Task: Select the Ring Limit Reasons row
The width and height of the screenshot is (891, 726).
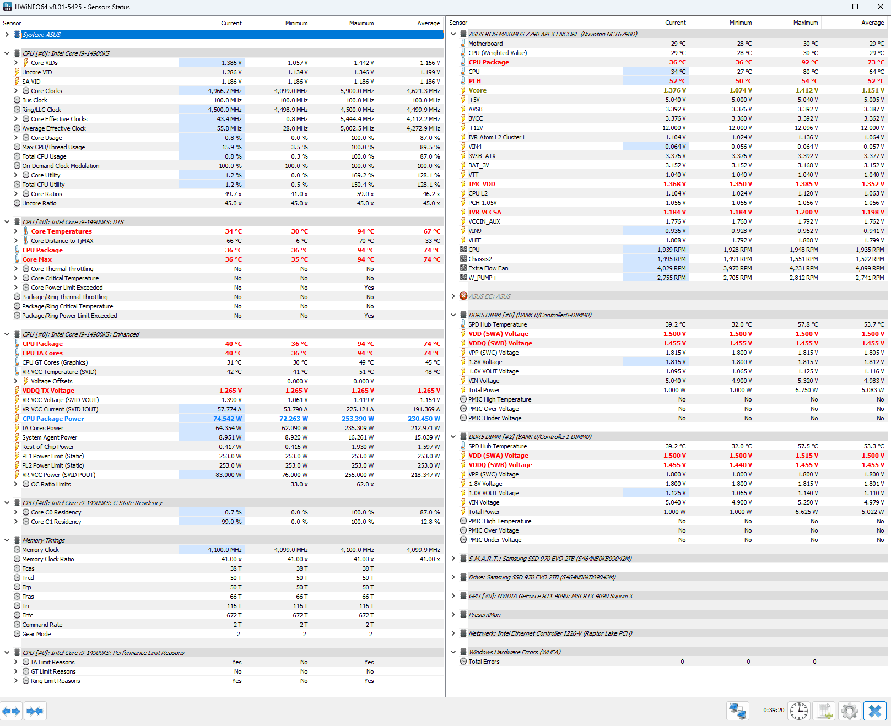Action: (x=222, y=681)
